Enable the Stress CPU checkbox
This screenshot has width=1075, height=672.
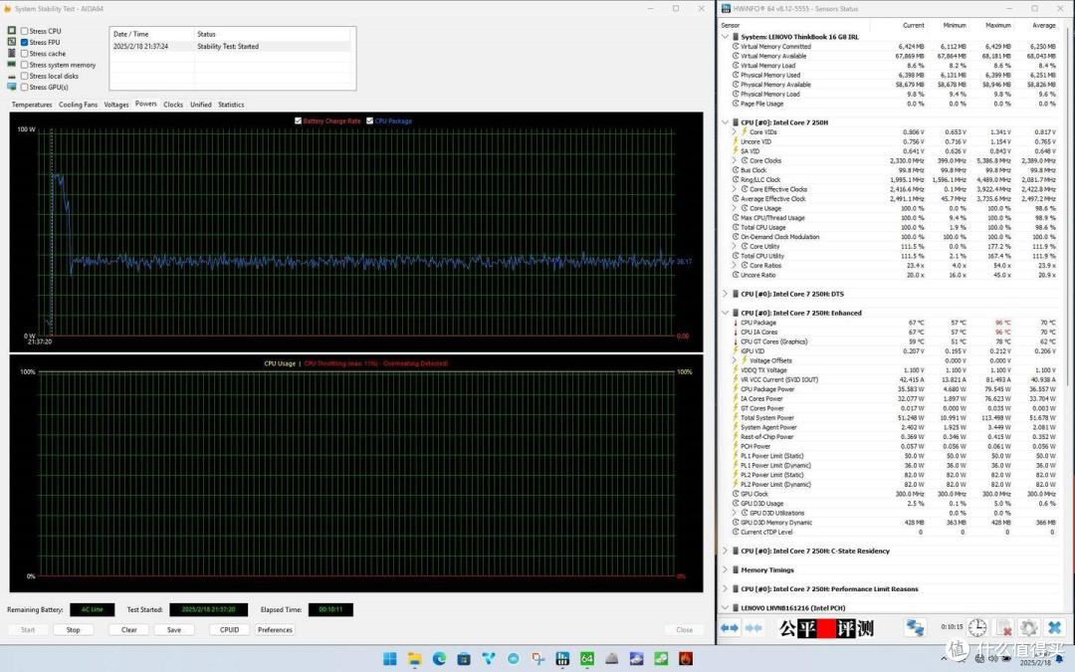25,31
